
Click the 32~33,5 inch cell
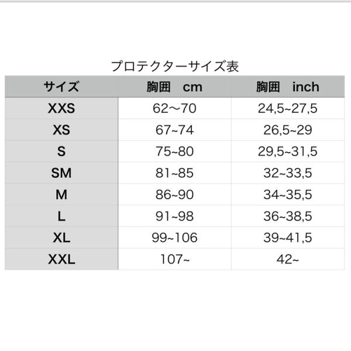coord(287,173)
